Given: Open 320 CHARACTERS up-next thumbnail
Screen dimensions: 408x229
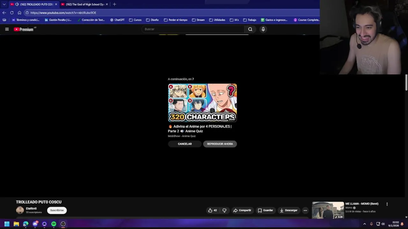Looking at the screenshot, I should coord(202,103).
